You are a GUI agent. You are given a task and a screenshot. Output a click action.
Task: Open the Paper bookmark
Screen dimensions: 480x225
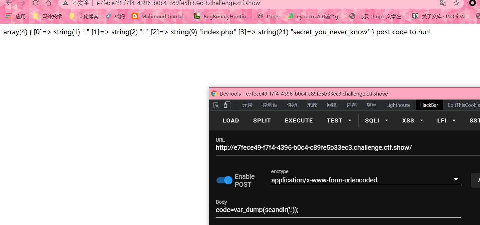point(269,16)
